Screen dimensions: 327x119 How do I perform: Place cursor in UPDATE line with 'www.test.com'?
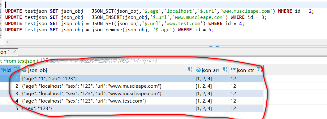point(124,24)
